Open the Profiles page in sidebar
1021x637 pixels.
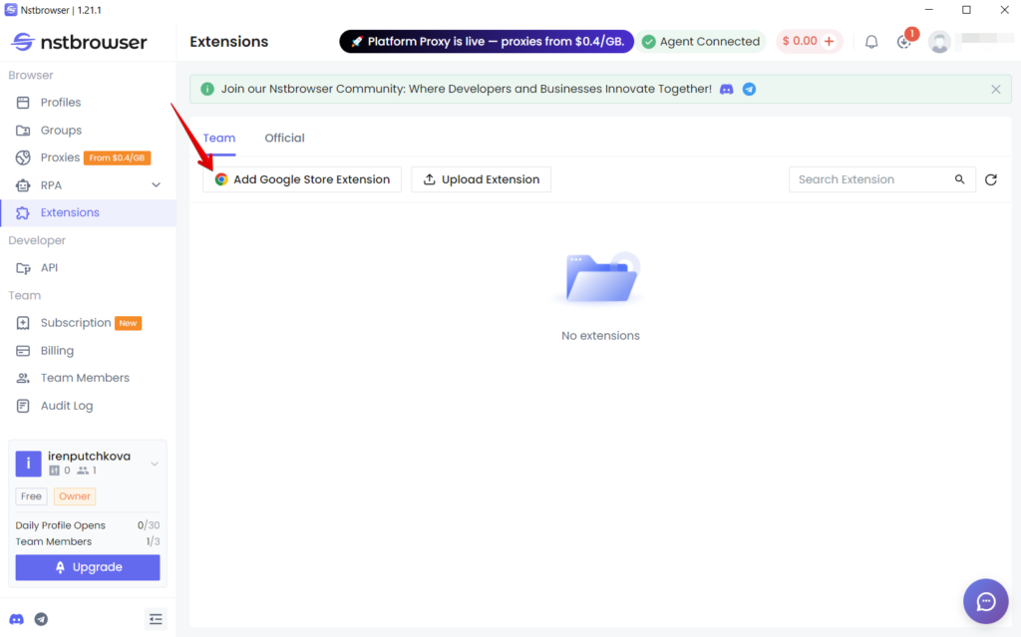click(x=61, y=103)
